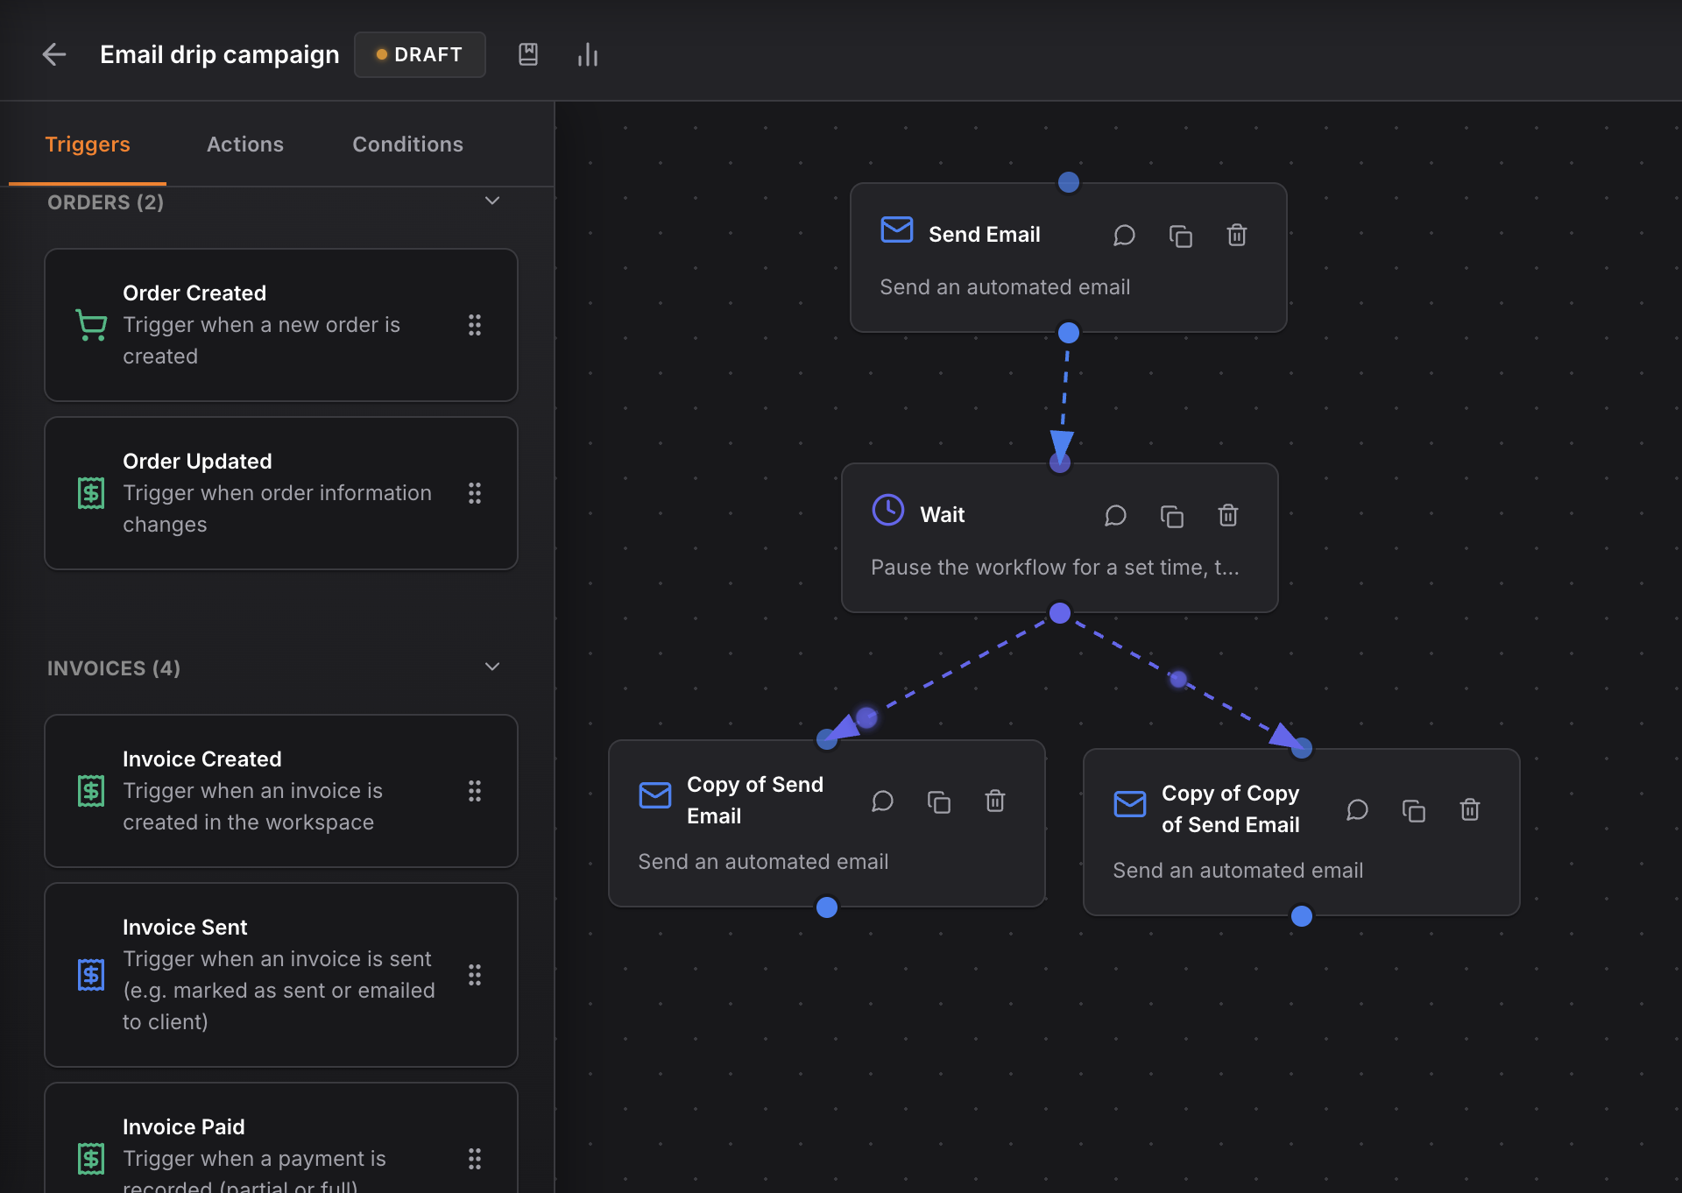Viewport: 1682px width, 1193px height.
Task: Click the Wait node title
Action: tap(943, 515)
